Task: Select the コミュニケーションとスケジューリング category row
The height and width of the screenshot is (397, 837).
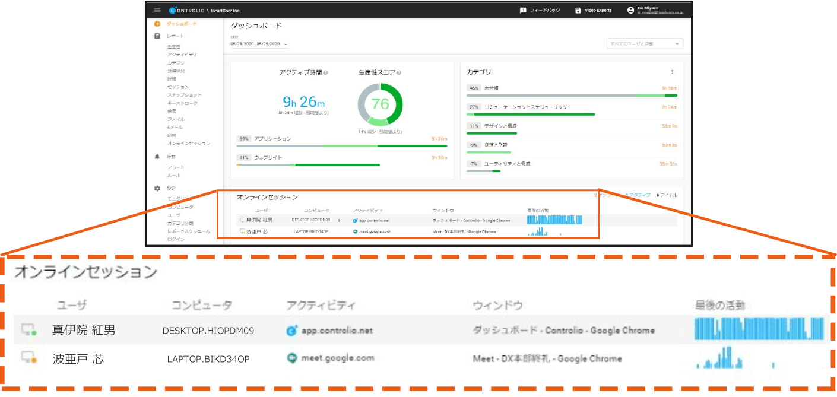Action: 572,109
